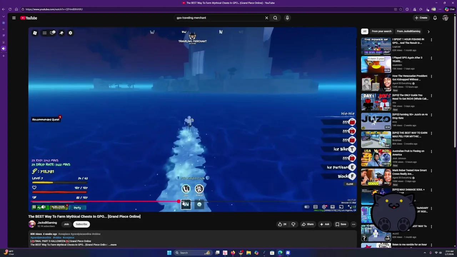
Task: Open Mark Rober Tested How Smart Crows video title
Action: 410,172
